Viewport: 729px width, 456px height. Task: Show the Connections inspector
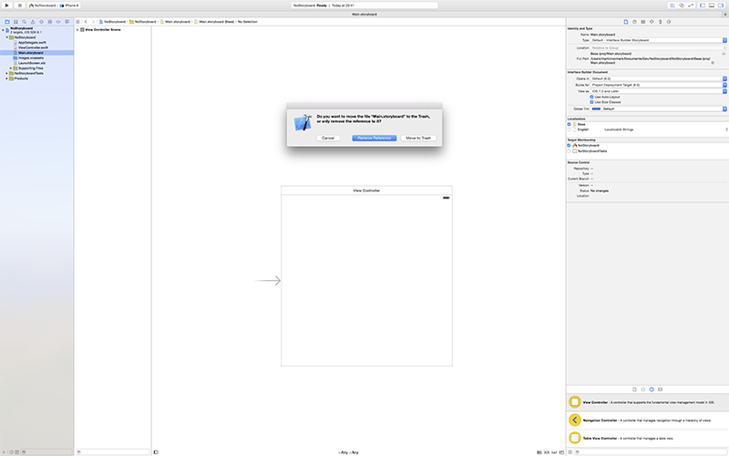[669, 22]
